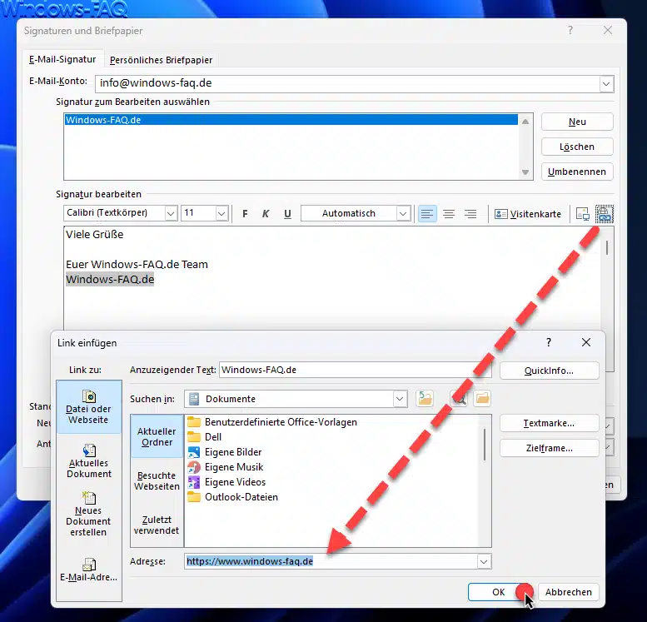Confirm link with OK button

tap(500, 592)
